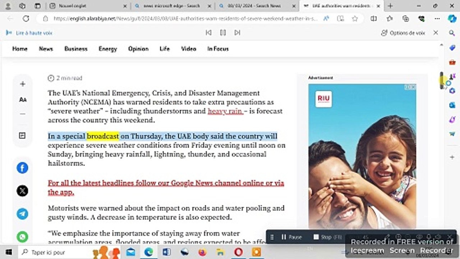Image resolution: width=460 pixels, height=259 pixels.
Task: Share article via Facebook icon
Action: click(x=22, y=168)
